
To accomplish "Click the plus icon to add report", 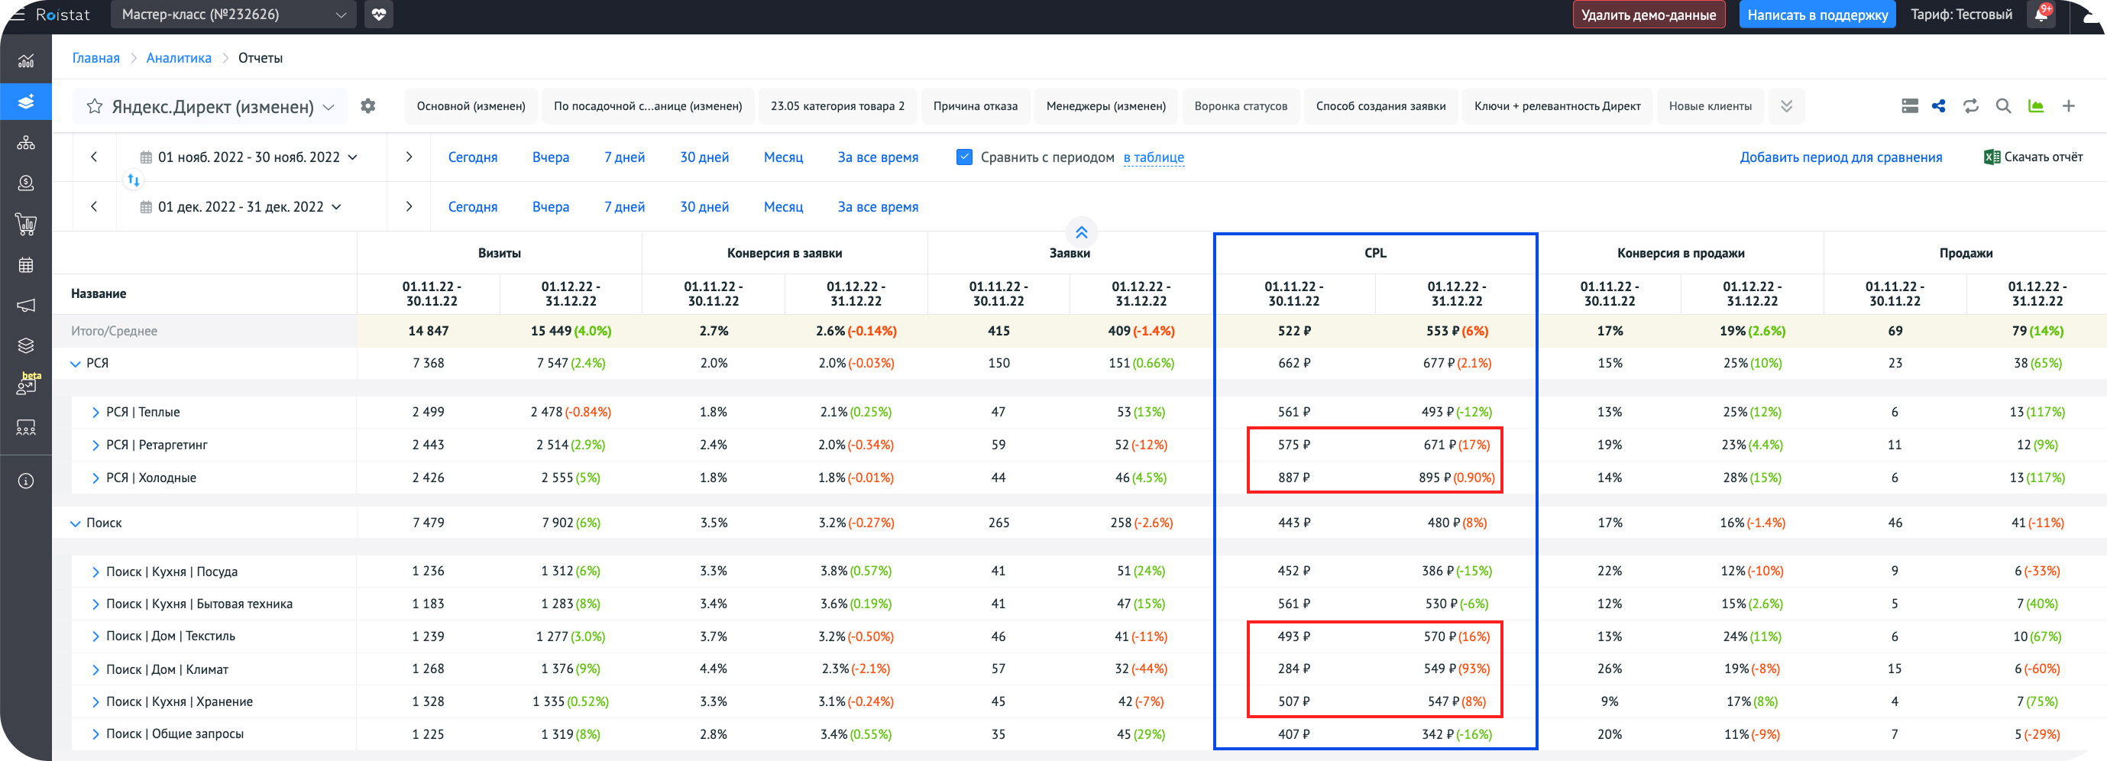I will [x=2069, y=106].
